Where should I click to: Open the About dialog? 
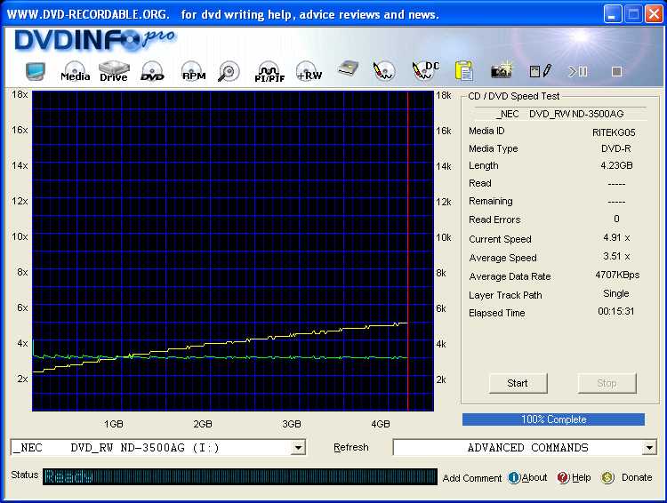(x=534, y=477)
